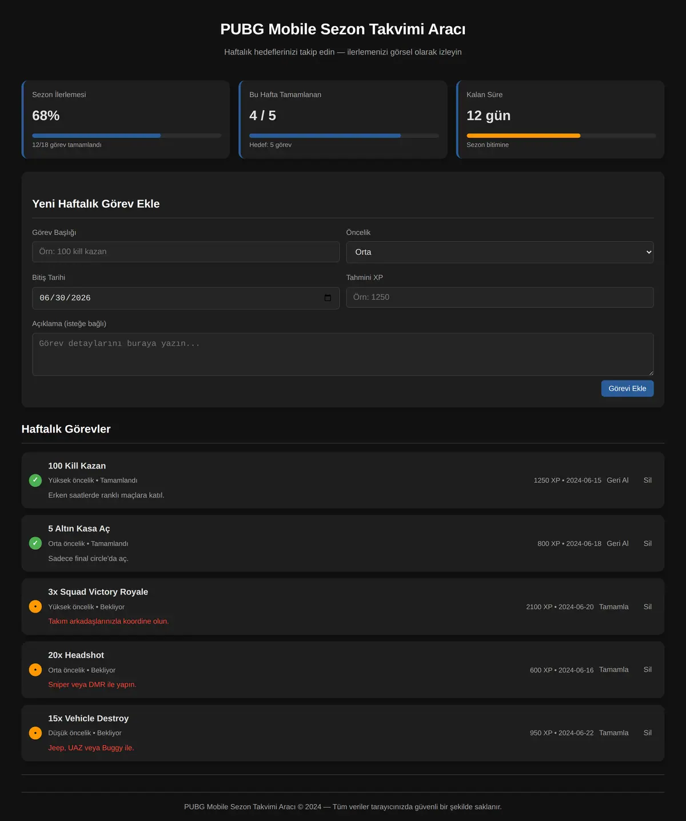Screen dimensions: 686x821
Task: Click the 4 / 5 weekly completed value
Action: [x=263, y=116]
